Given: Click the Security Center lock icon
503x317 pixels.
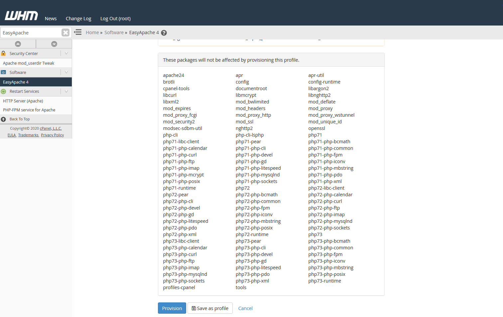Looking at the screenshot, I should coord(3,53).
